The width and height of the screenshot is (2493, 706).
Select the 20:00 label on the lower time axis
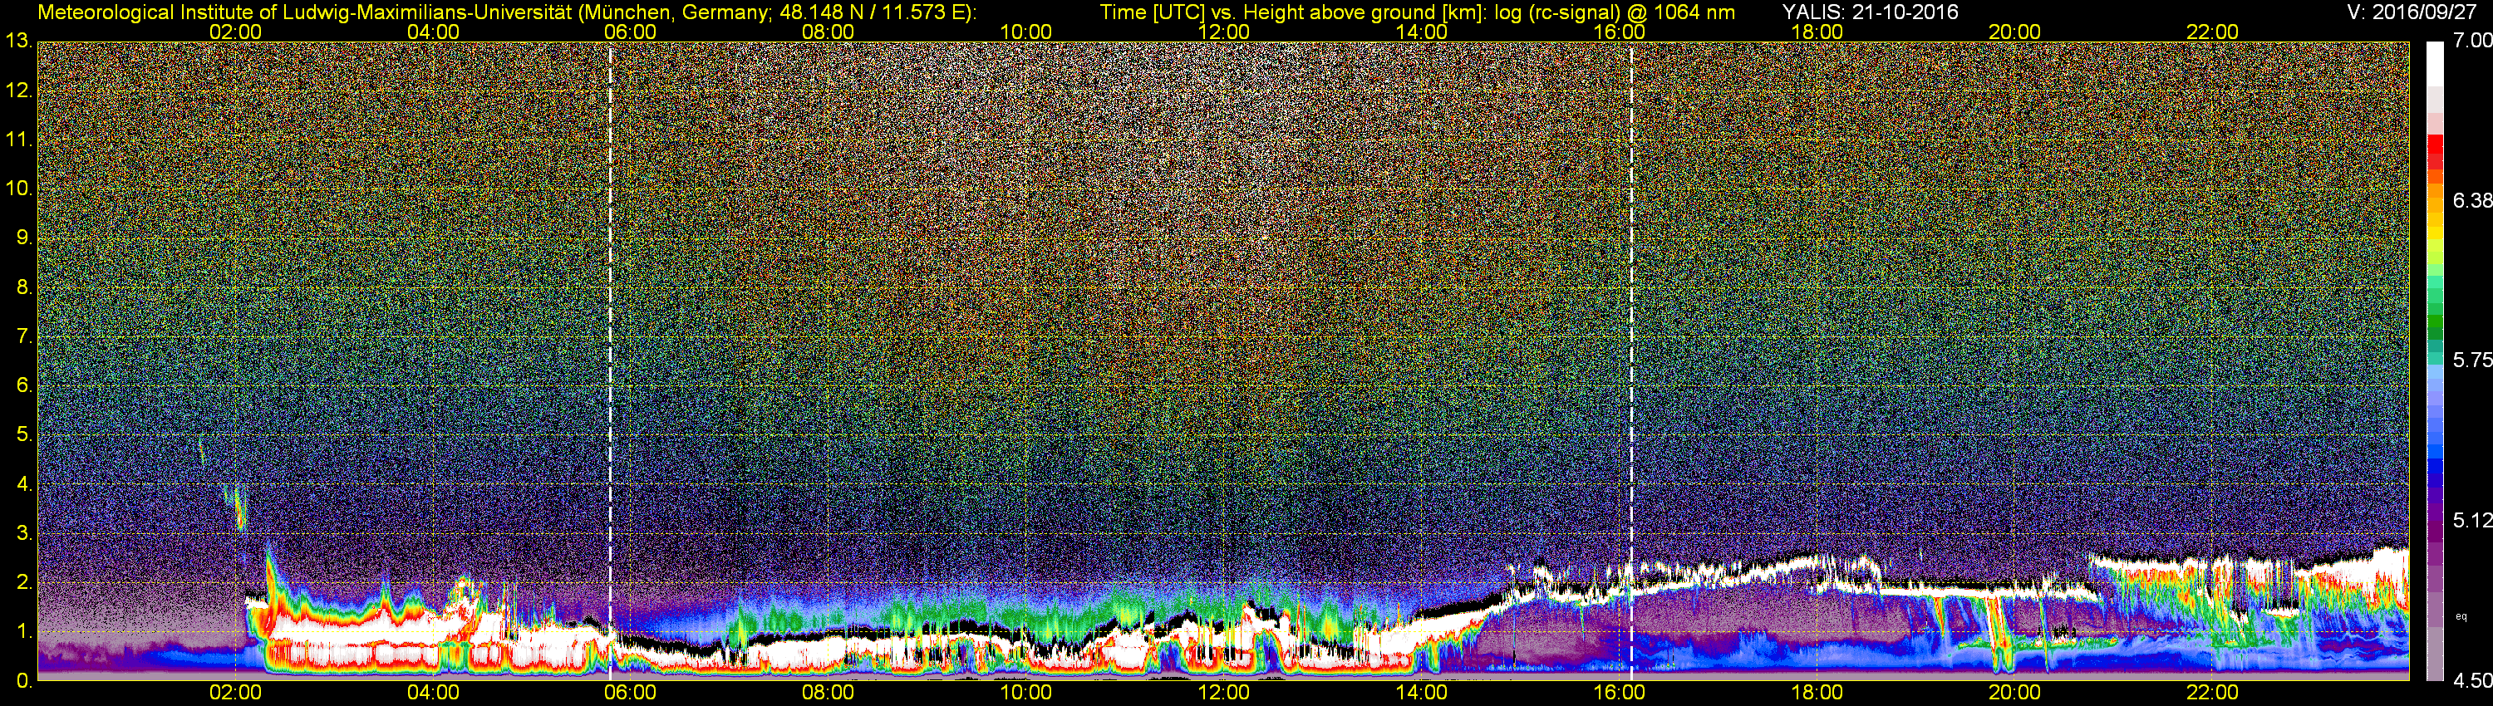click(x=2015, y=693)
